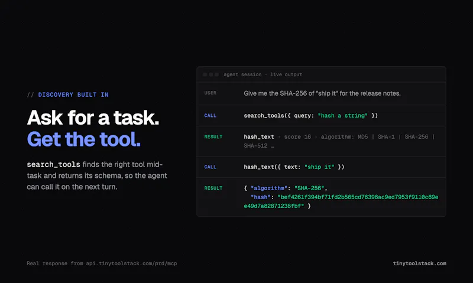Click the search_tools query call line
Screen dimensions: 473x283
[x=311, y=115]
